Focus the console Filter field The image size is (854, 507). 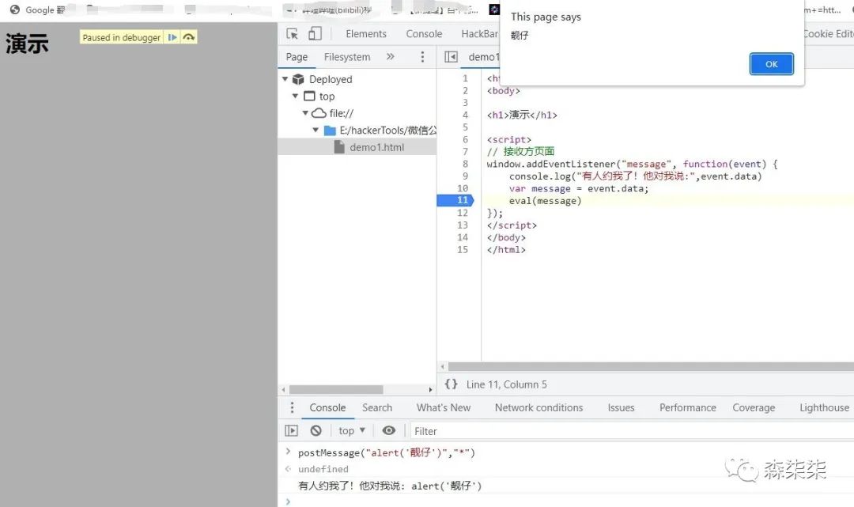pyautogui.click(x=632, y=431)
